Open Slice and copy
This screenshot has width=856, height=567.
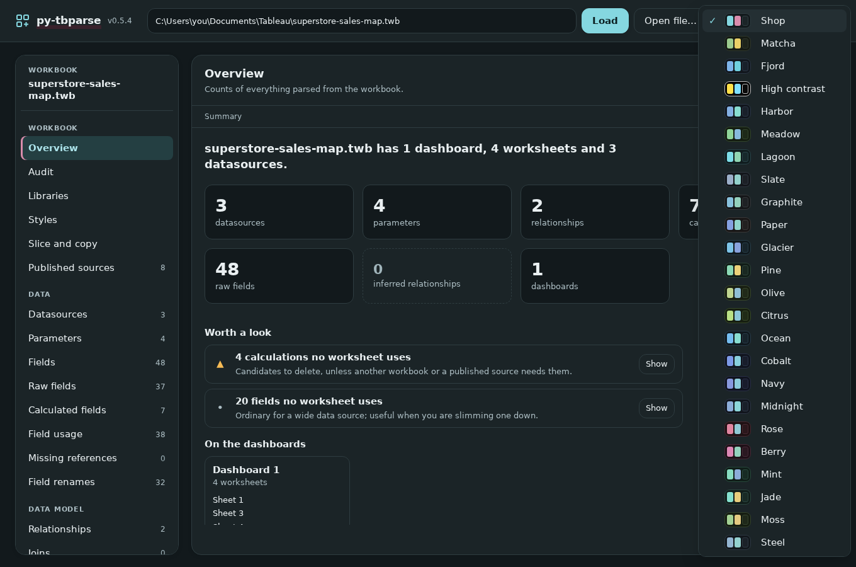click(x=97, y=244)
